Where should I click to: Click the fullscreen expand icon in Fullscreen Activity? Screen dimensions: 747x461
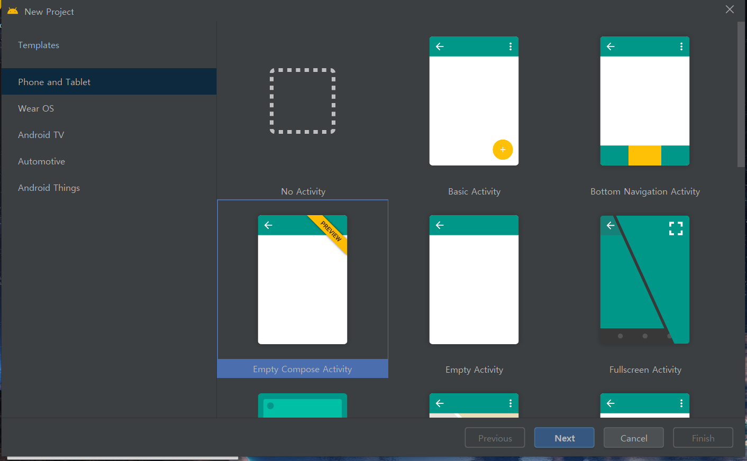click(676, 228)
